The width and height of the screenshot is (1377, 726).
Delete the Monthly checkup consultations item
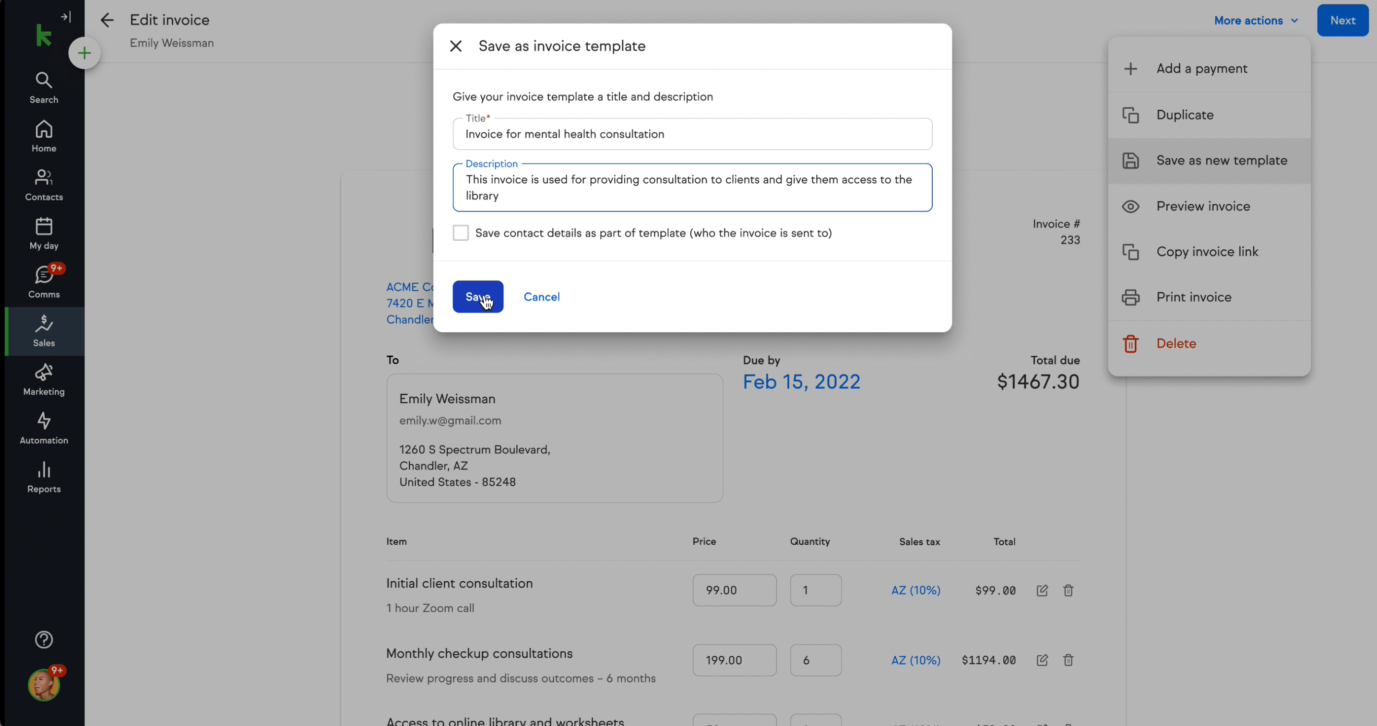[x=1068, y=660]
